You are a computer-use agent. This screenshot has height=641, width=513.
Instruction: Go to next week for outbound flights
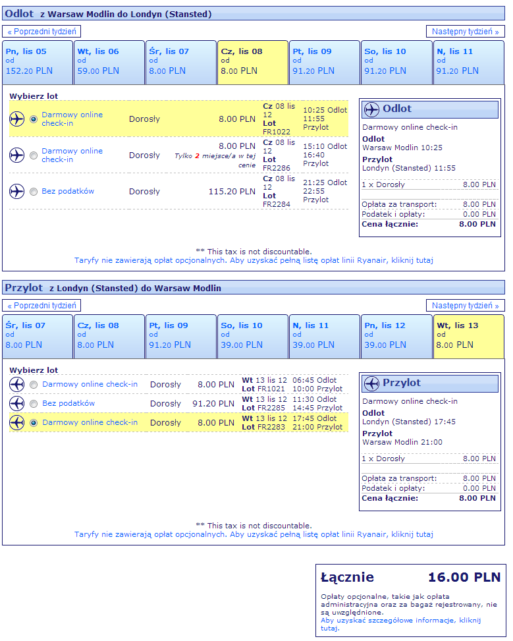pyautogui.click(x=465, y=32)
